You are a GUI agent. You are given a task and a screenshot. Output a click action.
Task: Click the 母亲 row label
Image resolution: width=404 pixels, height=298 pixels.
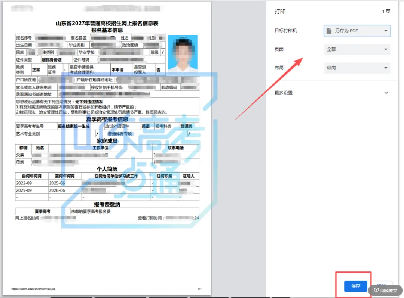point(20,162)
